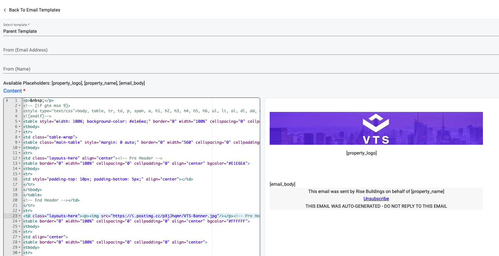Screen dimensions: 499x256
Task: Collapse the tbody fold on line 6
Action: 20,127
